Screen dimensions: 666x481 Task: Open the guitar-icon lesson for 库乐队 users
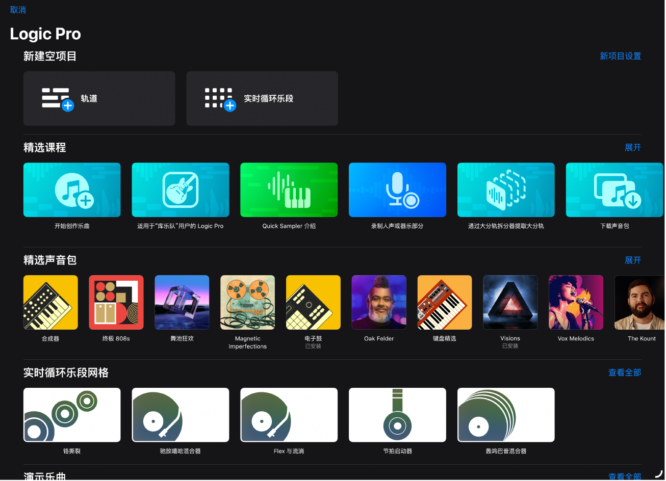pyautogui.click(x=181, y=190)
